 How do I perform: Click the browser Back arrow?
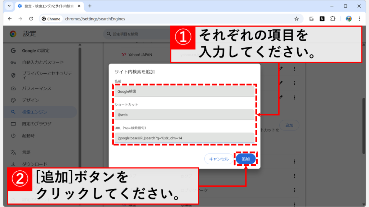[10, 19]
